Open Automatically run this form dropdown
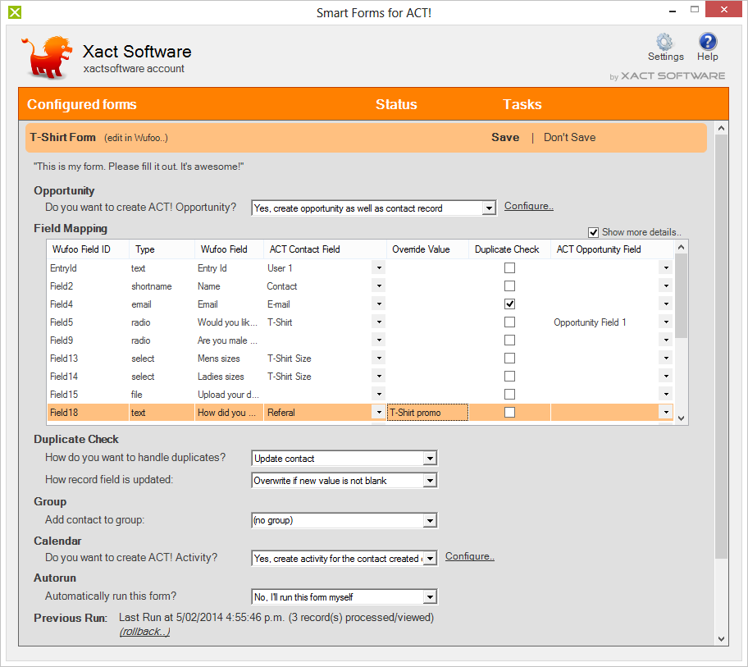Image resolution: width=748 pixels, height=667 pixels. [x=430, y=597]
